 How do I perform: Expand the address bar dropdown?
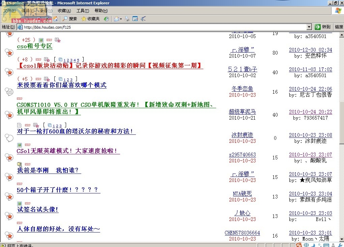309,27
